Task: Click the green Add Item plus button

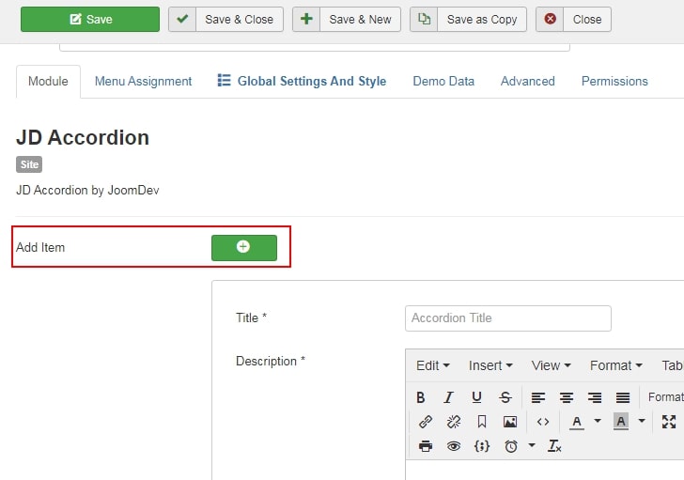Action: pos(244,248)
